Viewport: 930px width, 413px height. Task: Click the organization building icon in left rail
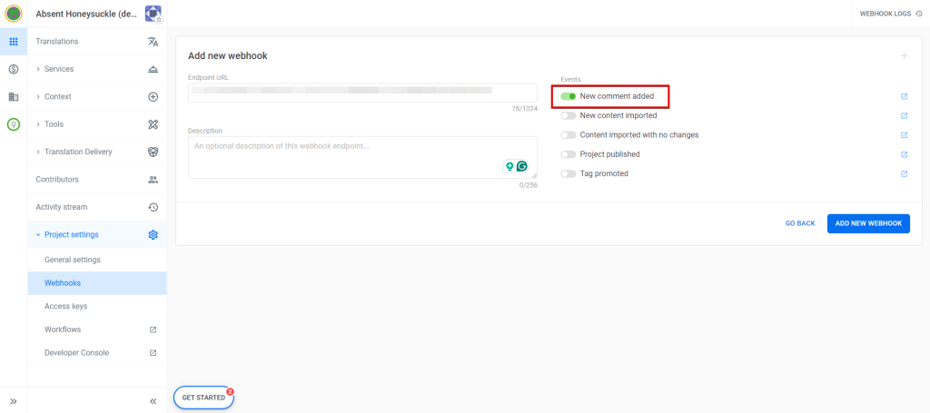[14, 96]
